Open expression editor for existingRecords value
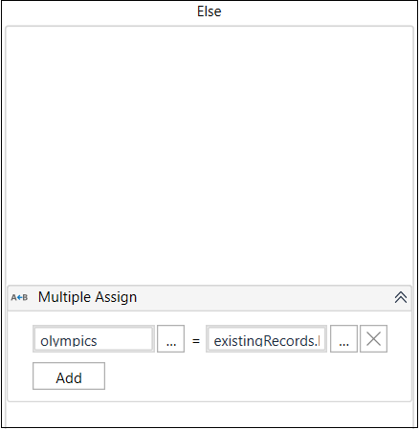 pyautogui.click(x=343, y=338)
